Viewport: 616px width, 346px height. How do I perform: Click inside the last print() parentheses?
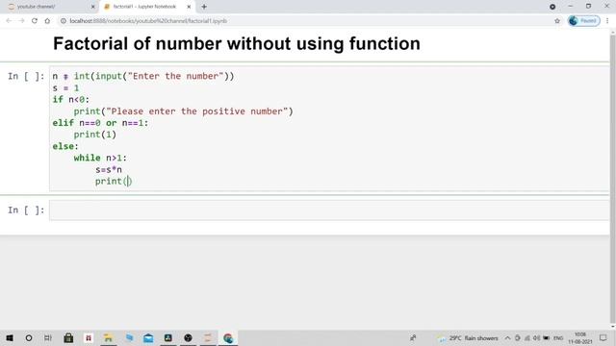click(x=128, y=182)
